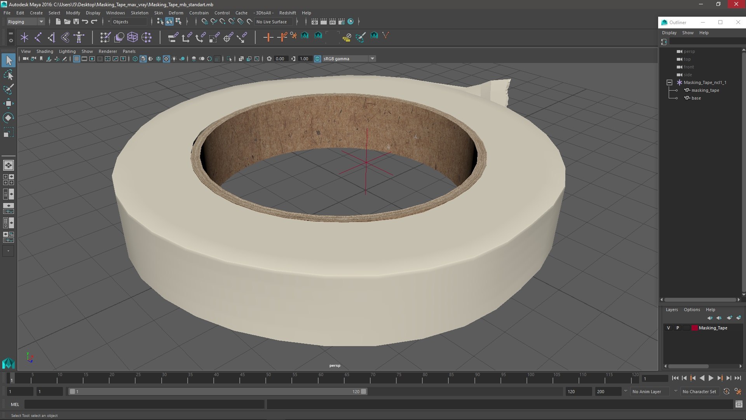
Task: Open HumanIK character shelf icon
Action: point(79,37)
